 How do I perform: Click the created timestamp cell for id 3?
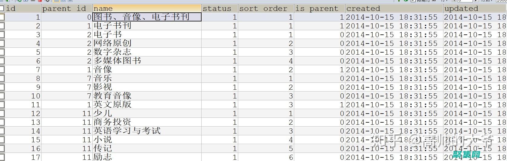point(392,35)
